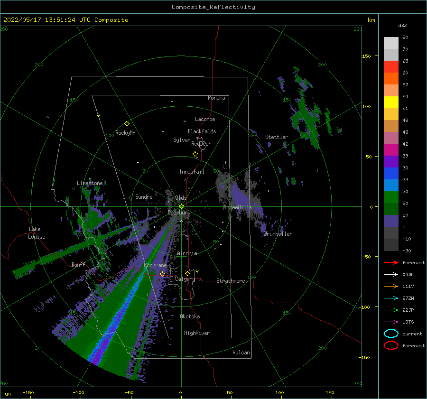This screenshot has width=427, height=399.
Task: Click the Cochrane label
Action: pyautogui.click(x=155, y=265)
